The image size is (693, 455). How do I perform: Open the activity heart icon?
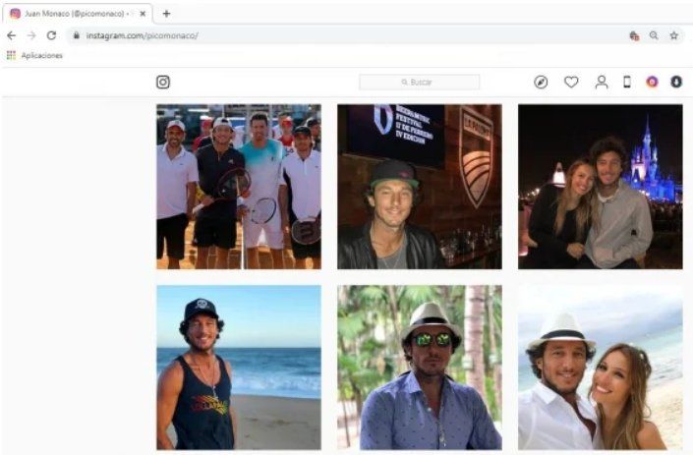tap(571, 83)
